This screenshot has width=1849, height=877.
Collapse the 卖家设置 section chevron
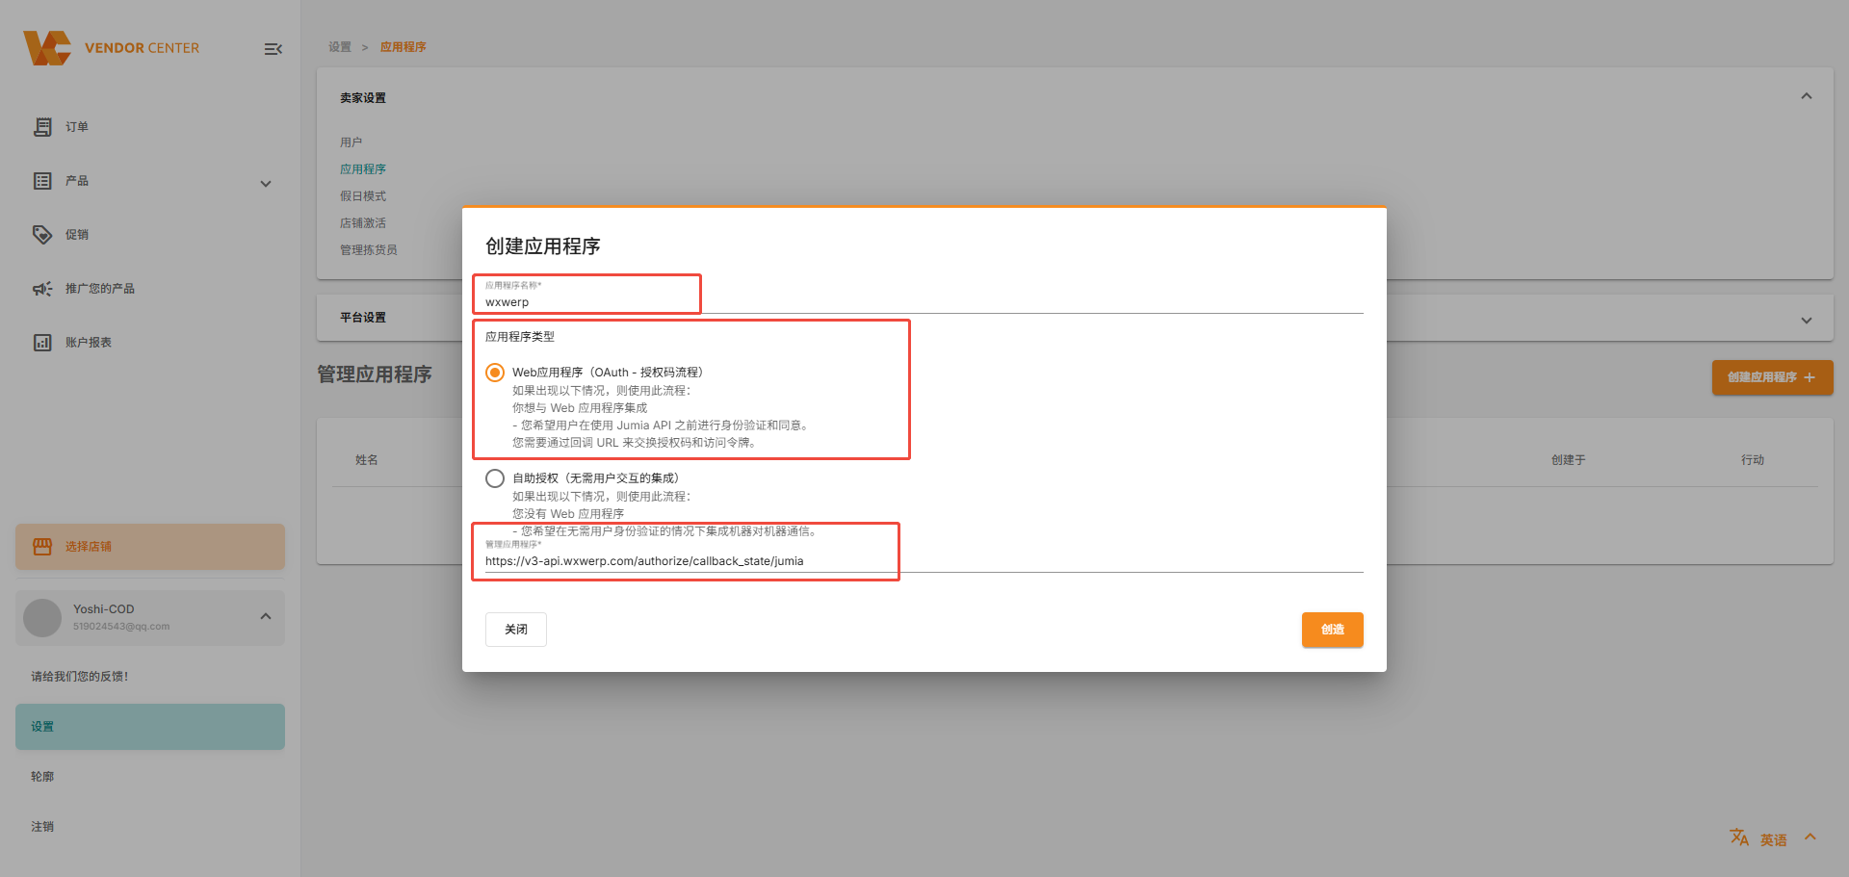click(x=1806, y=96)
